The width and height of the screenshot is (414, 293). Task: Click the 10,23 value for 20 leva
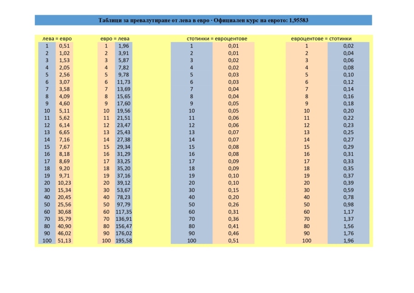64,182
